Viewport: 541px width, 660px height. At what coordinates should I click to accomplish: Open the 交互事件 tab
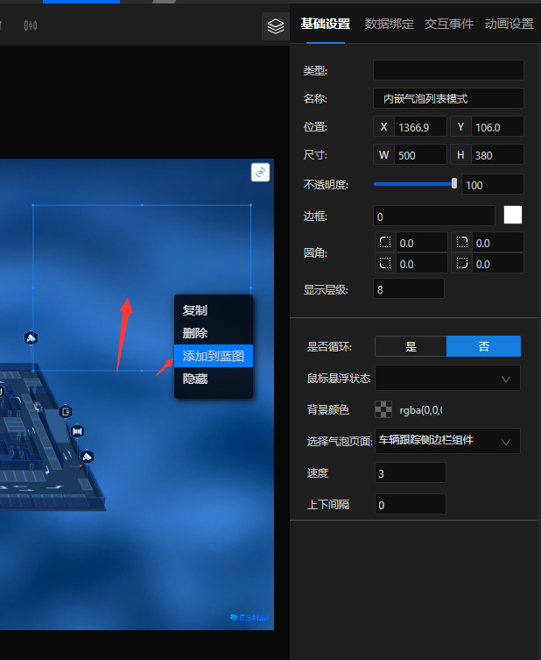[449, 24]
